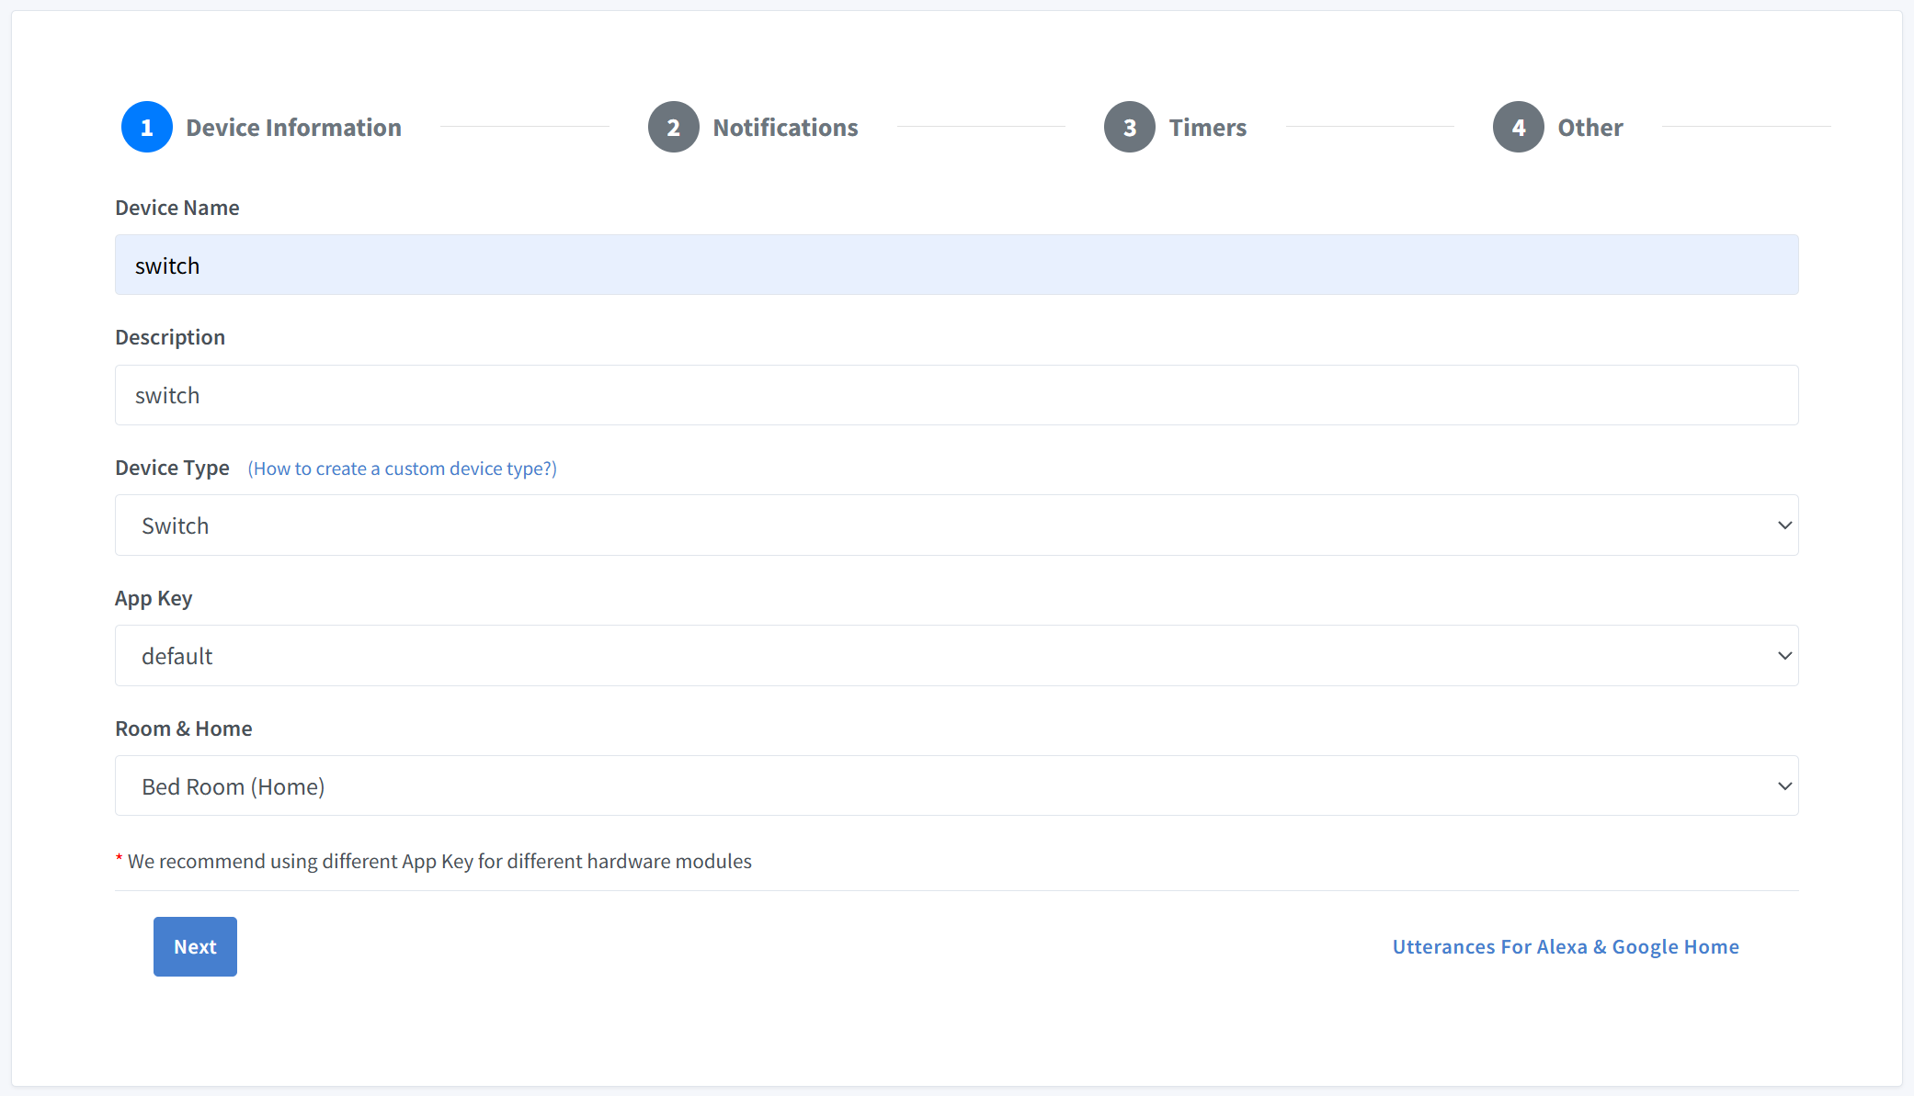Viewport: 1914px width, 1096px height.
Task: Switch to the Notifications step
Action: [785, 127]
